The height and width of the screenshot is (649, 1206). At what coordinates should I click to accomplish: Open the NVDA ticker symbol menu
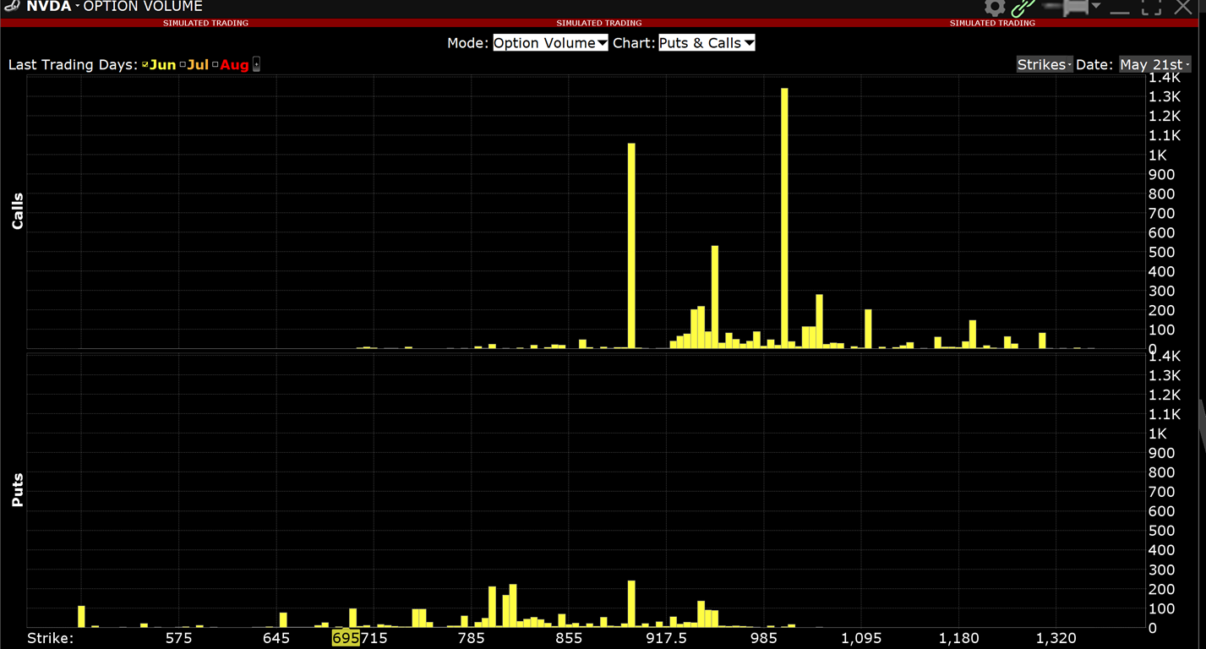coord(49,7)
